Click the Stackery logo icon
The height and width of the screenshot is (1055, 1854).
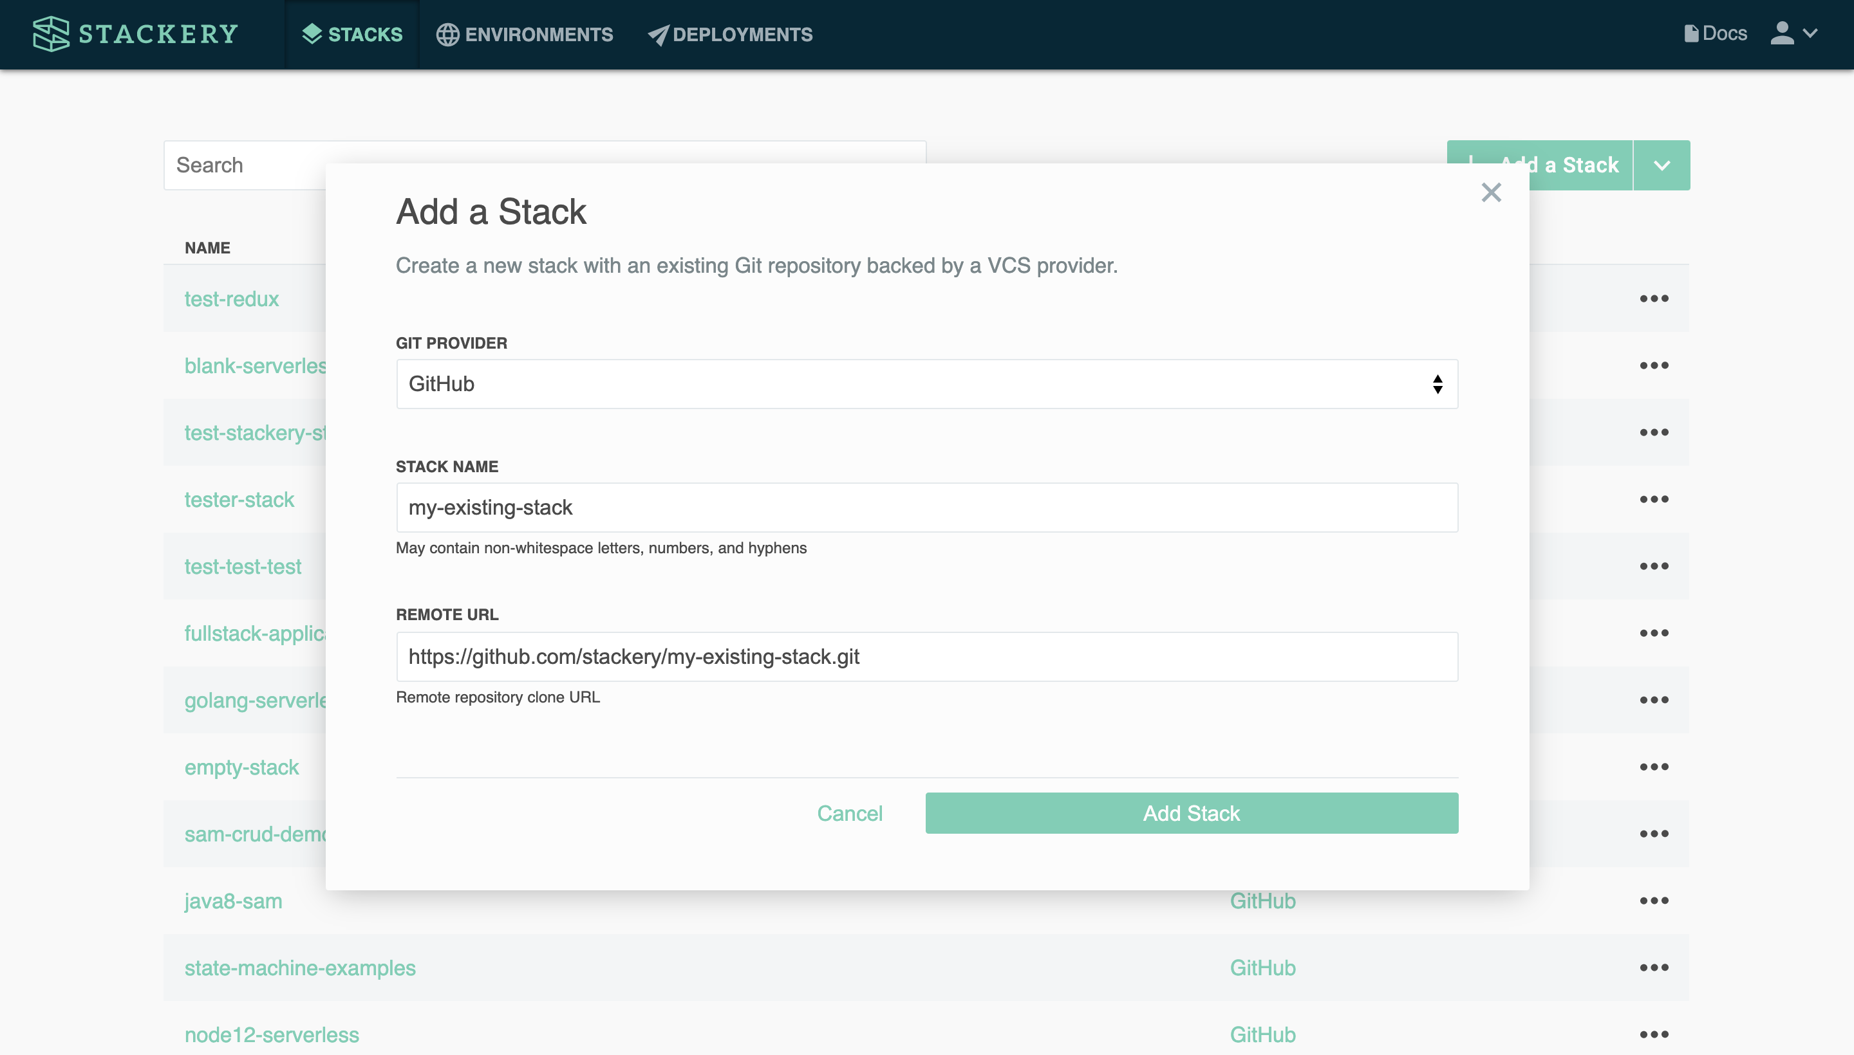pyautogui.click(x=51, y=34)
